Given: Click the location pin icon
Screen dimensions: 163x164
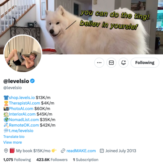Looking at the screenshot, I should [x=6, y=151].
